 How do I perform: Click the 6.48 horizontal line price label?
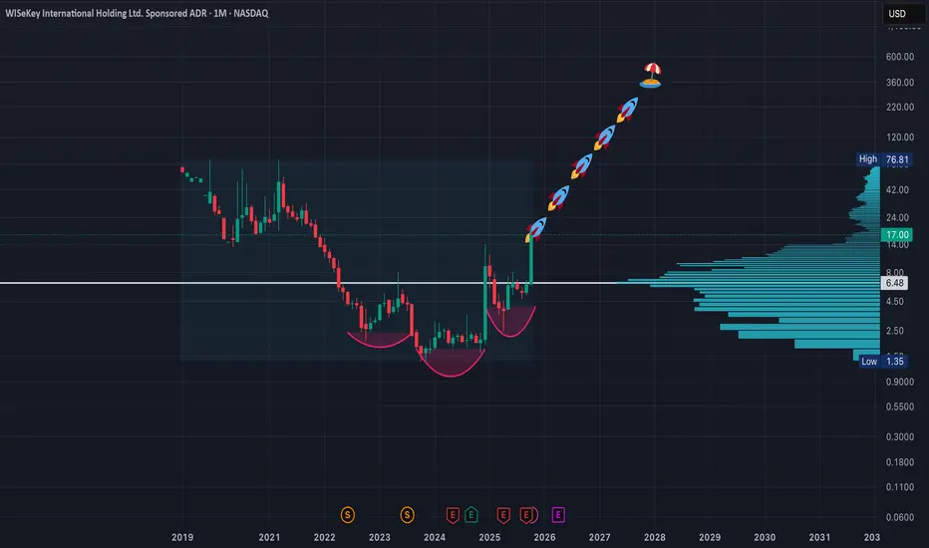[895, 283]
